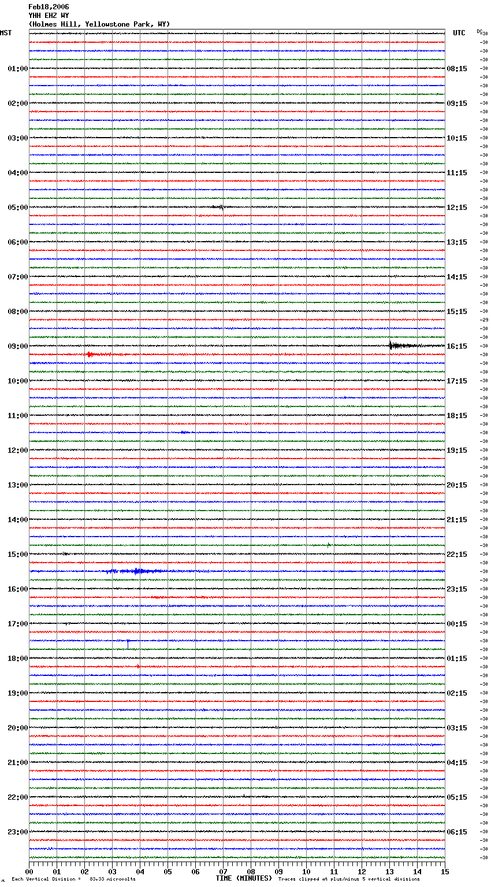The image size is (491, 887).
Task: Click the UTC time label "14:15"
Action: pos(457,277)
